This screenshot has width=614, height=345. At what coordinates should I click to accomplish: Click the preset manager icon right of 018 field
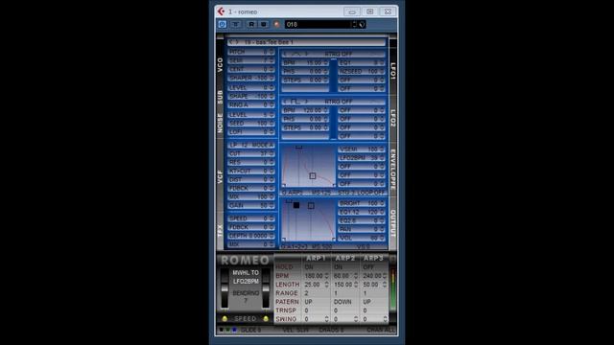point(362,24)
